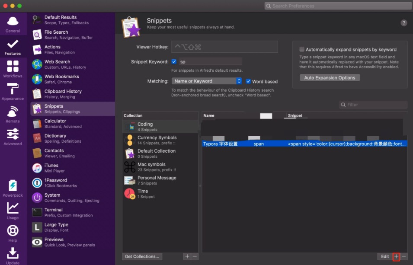Click the Collection column header

coord(133,116)
